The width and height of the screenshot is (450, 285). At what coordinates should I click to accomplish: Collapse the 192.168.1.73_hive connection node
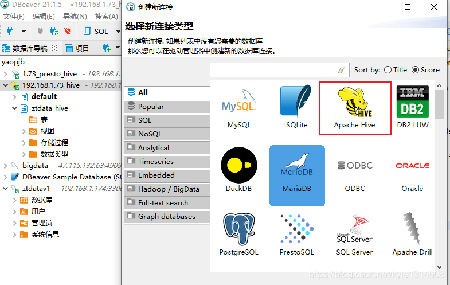6,85
